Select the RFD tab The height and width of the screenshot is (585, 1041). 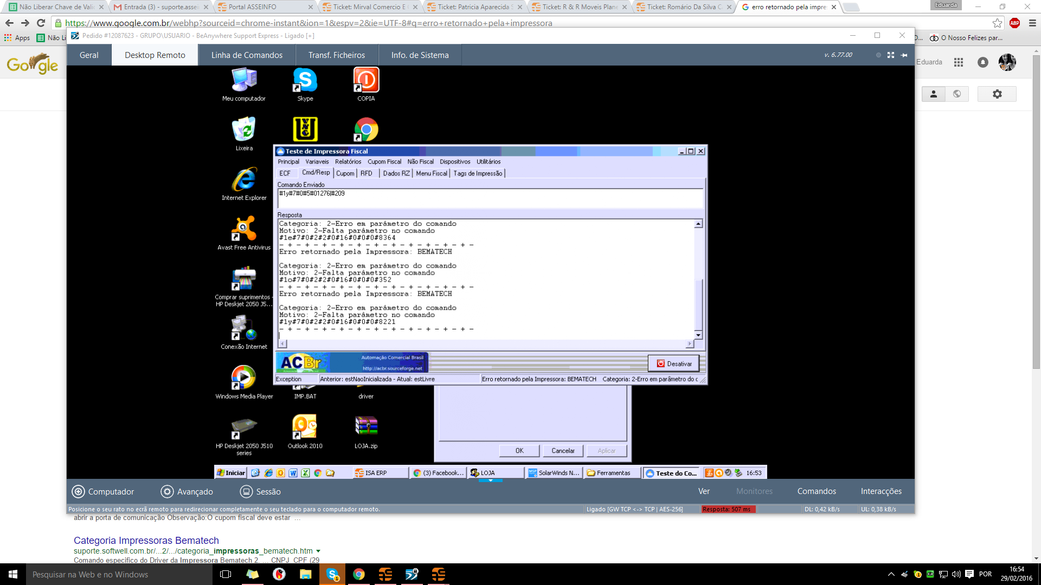coord(367,173)
